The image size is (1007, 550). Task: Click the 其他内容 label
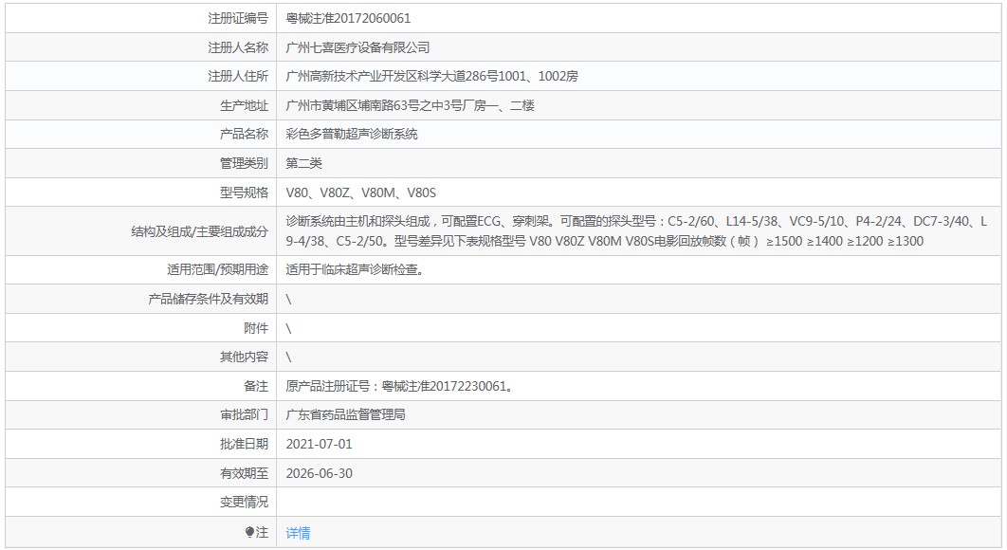(244, 357)
